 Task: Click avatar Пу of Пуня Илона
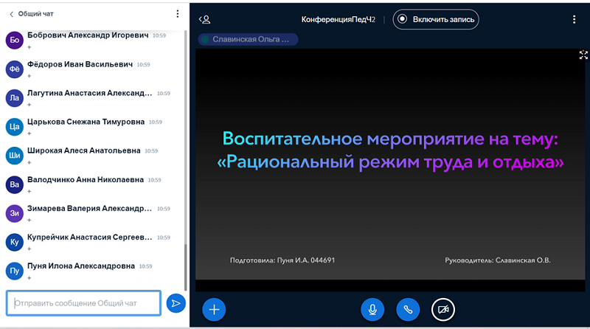tap(15, 271)
